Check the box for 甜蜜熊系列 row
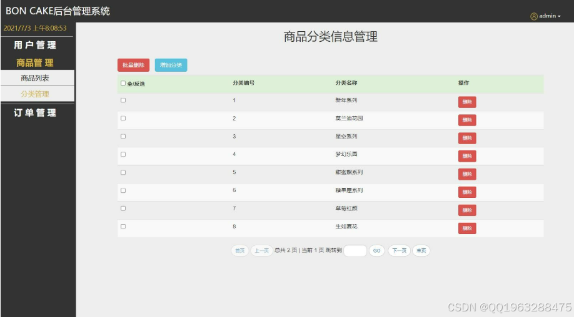 (123, 172)
